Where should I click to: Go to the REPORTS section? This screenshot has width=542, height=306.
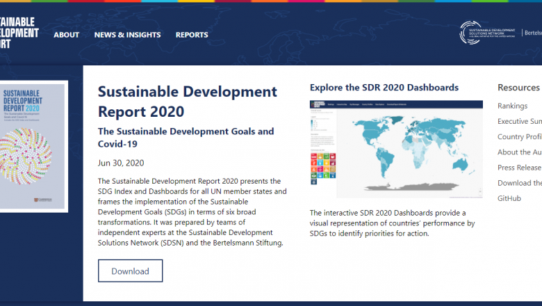click(x=192, y=35)
